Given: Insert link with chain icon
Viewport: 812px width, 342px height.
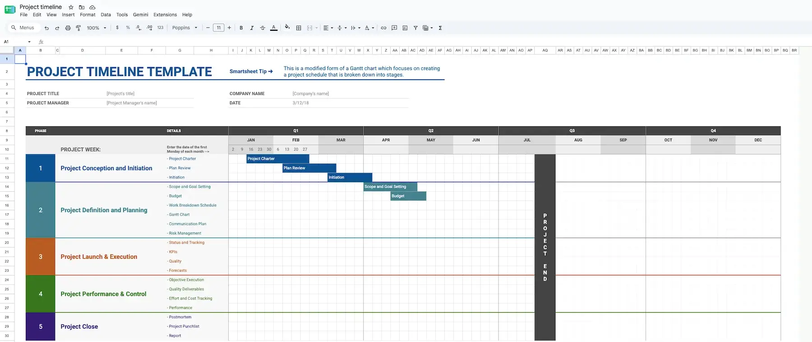Looking at the screenshot, I should [383, 28].
